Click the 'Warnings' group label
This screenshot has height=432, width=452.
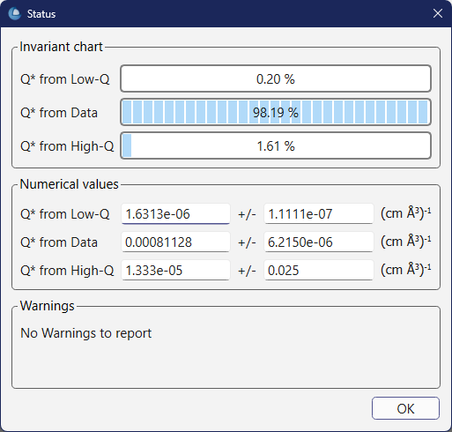click(x=47, y=306)
